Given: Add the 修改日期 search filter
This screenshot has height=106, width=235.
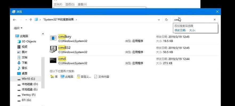Looking at the screenshot, I should (x=180, y=30).
